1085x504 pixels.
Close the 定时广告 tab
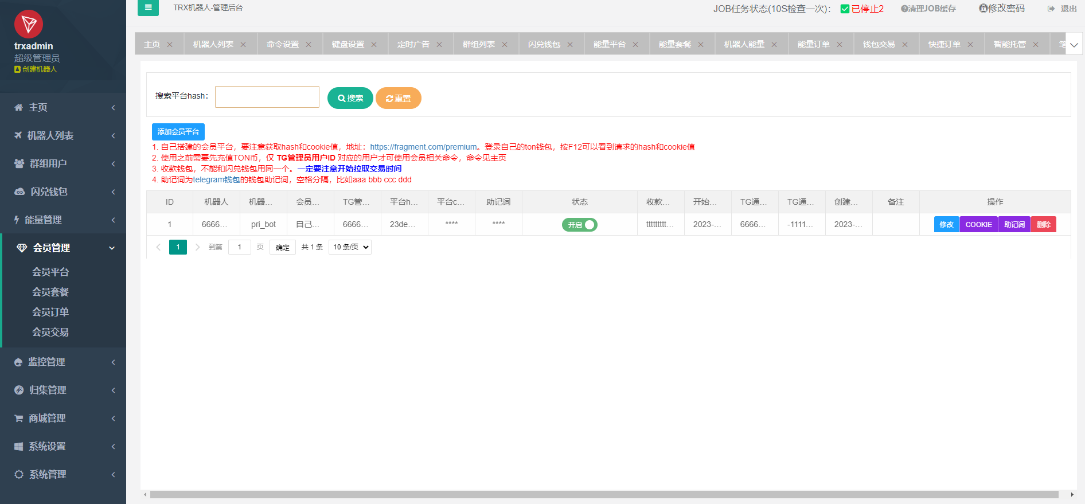[439, 45]
